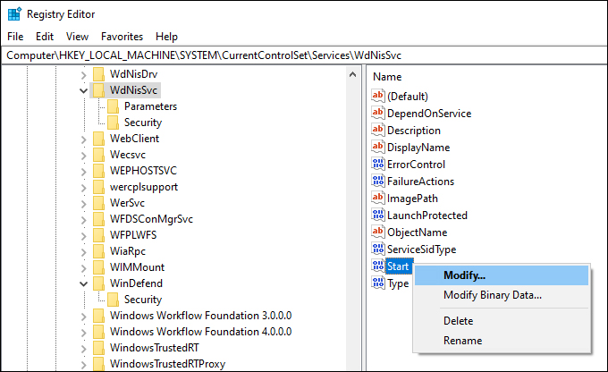The height and width of the screenshot is (372, 608).
Task: Expand the WdNisDrv key
Action: click(83, 75)
